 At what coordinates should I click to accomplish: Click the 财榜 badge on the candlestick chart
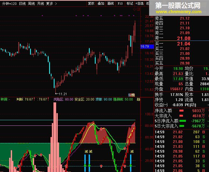[x=132, y=95]
